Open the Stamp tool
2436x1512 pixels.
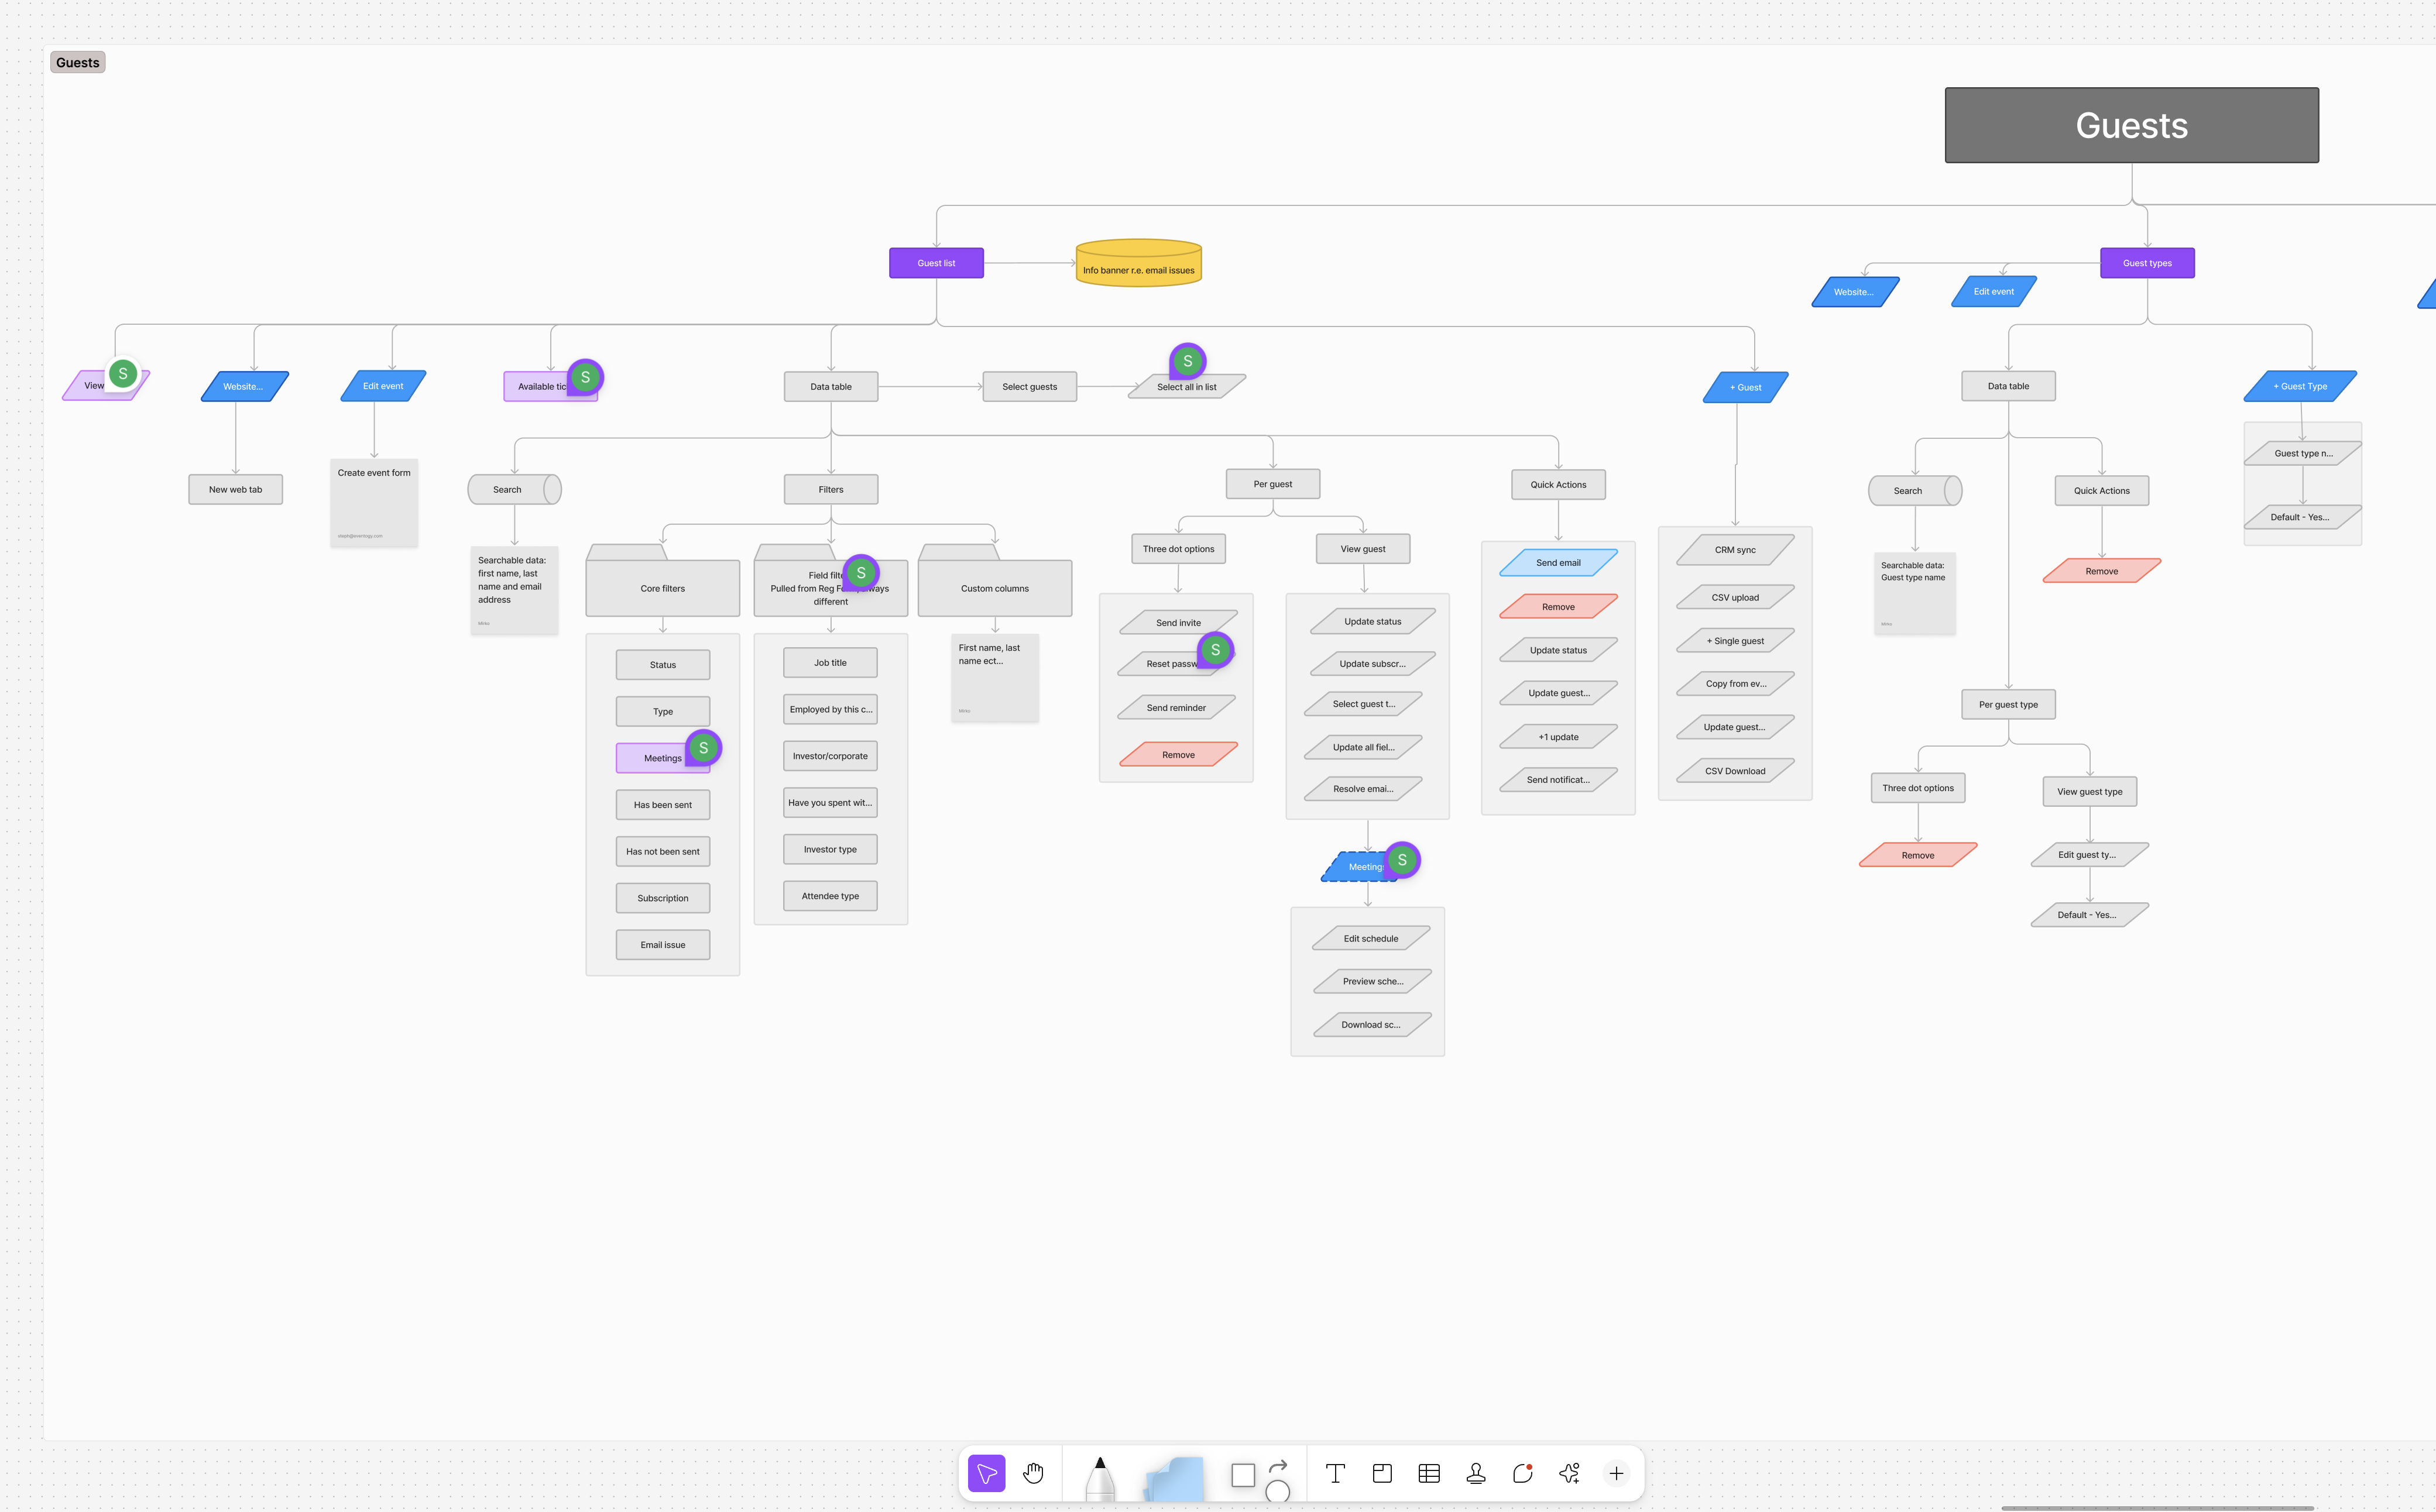(x=1475, y=1473)
